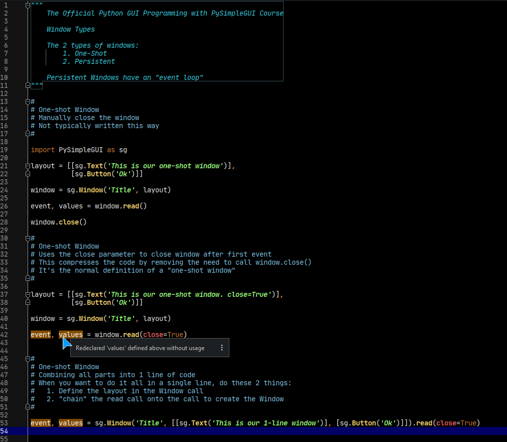Click the 'Ok' button string on line 38
The width and height of the screenshot is (507, 442).
123,302
